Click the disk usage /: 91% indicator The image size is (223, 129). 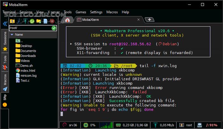click(x=207, y=125)
